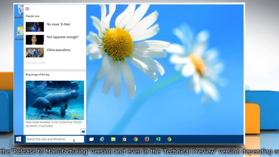Click the China executions headline
The width and height of the screenshot is (279, 157).
point(58,50)
